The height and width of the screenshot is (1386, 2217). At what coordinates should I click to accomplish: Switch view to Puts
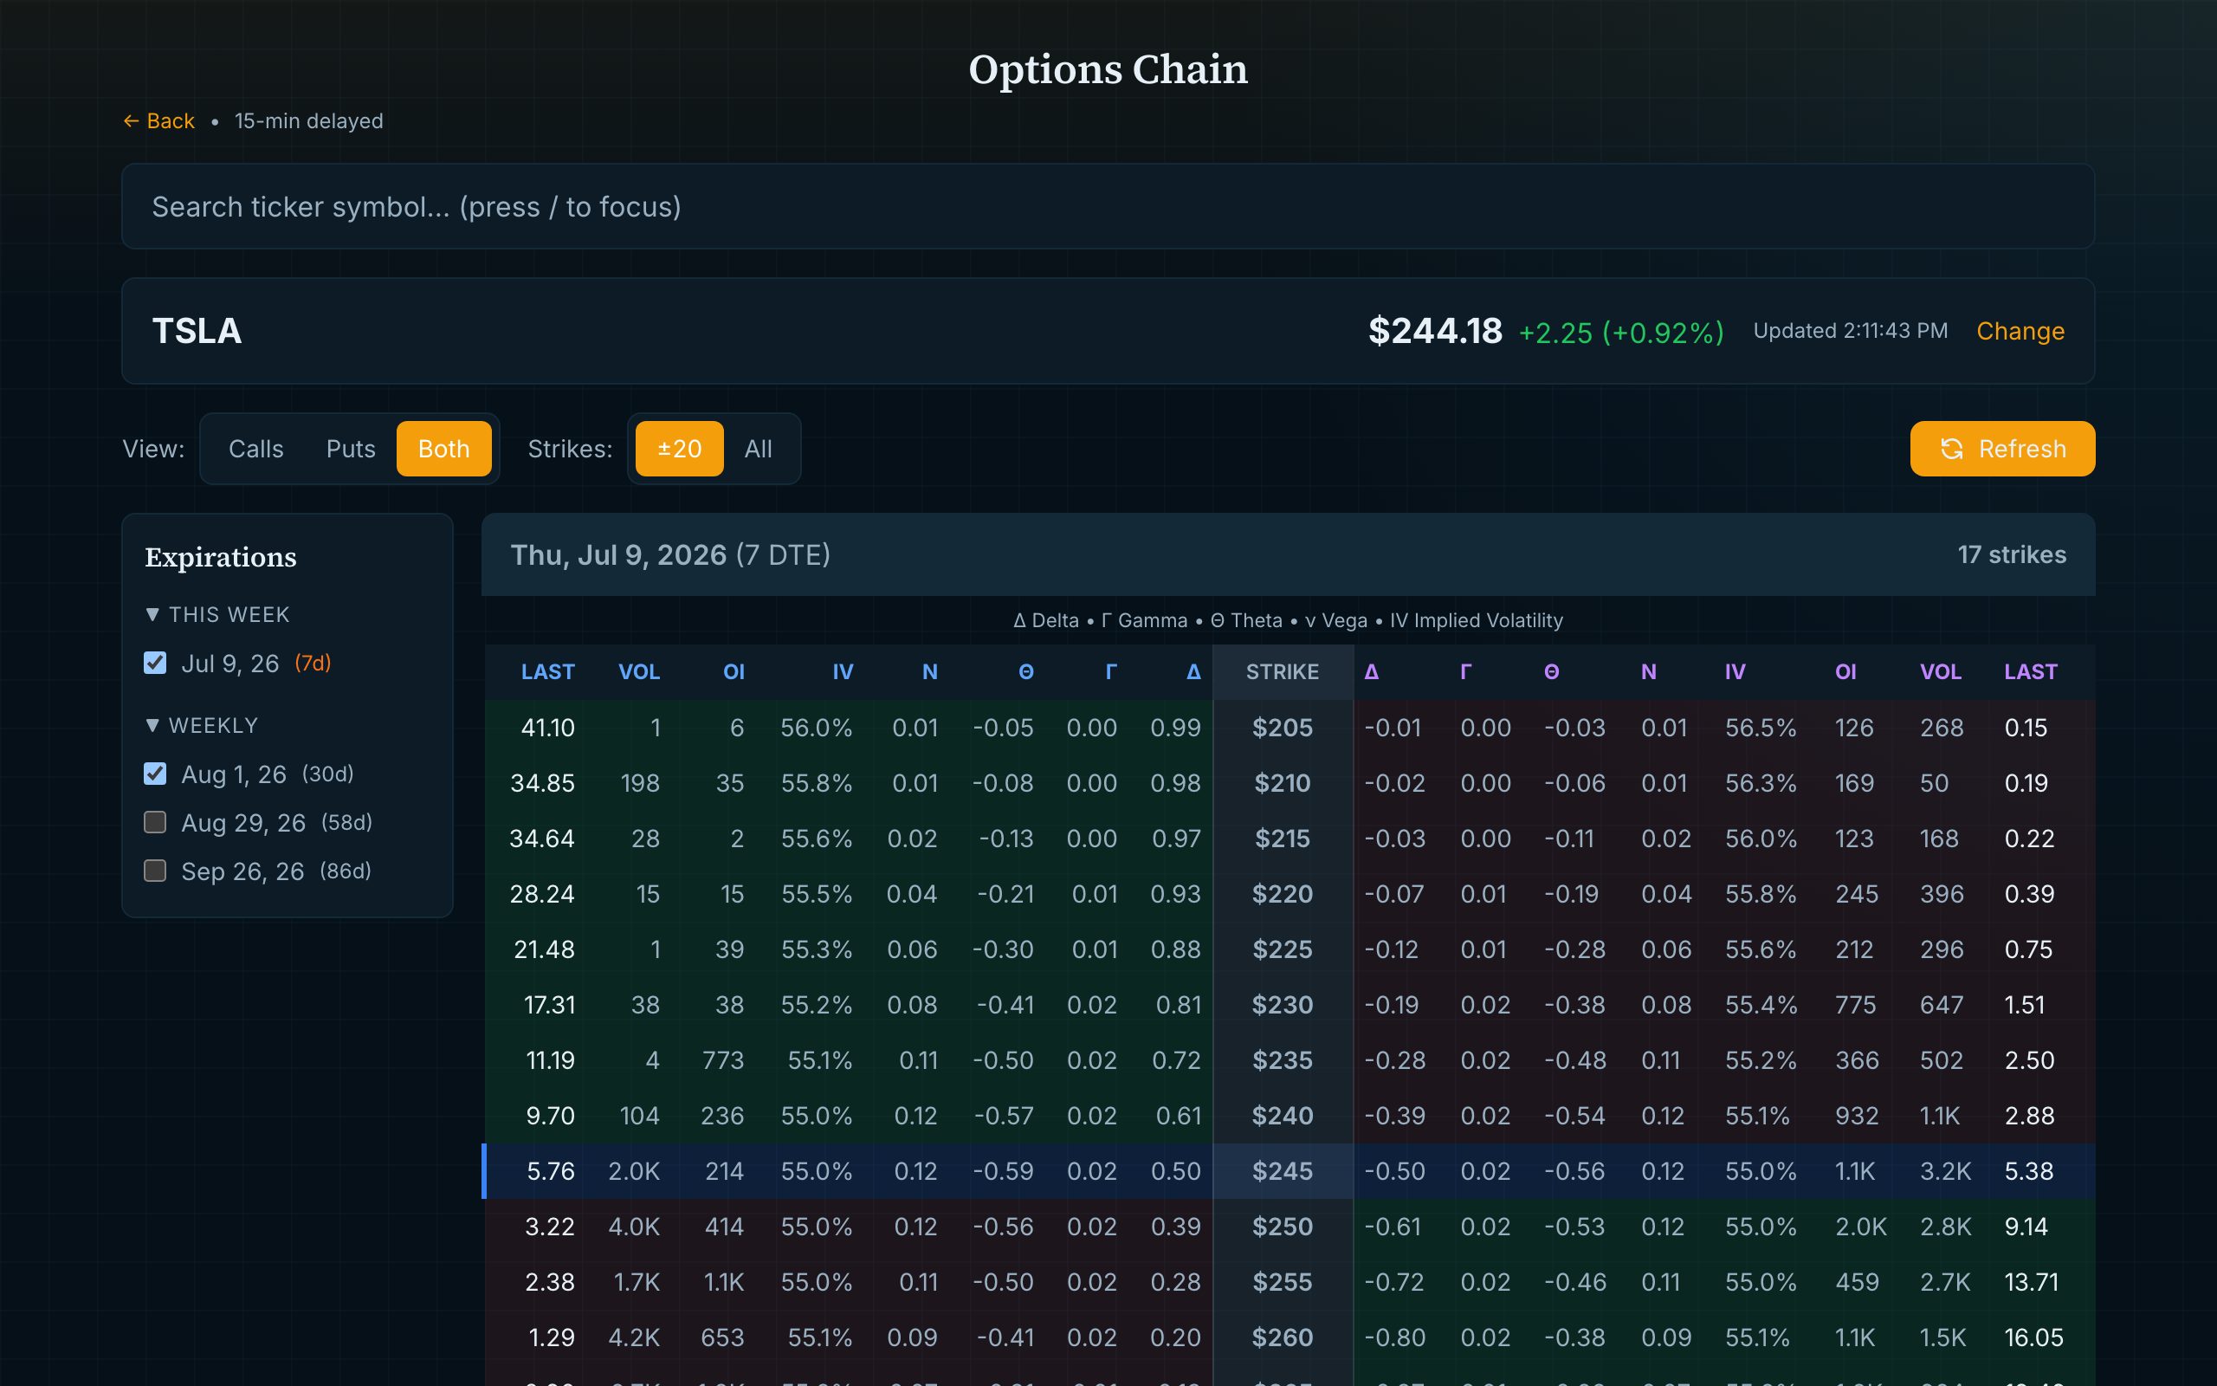pyautogui.click(x=351, y=448)
